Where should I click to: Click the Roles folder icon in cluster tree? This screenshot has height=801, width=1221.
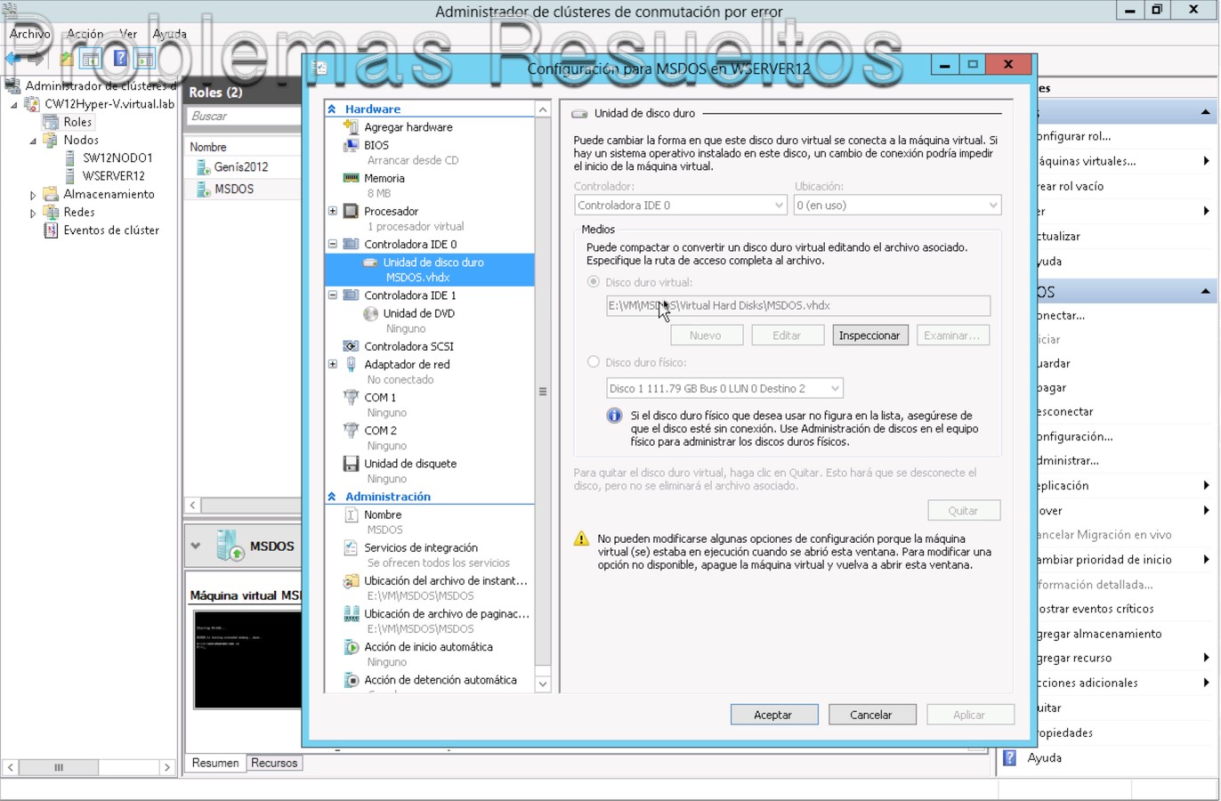[x=51, y=122]
